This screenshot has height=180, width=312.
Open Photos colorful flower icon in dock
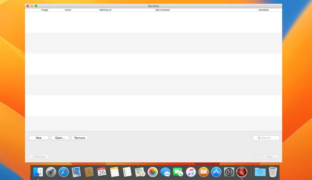tap(153, 172)
